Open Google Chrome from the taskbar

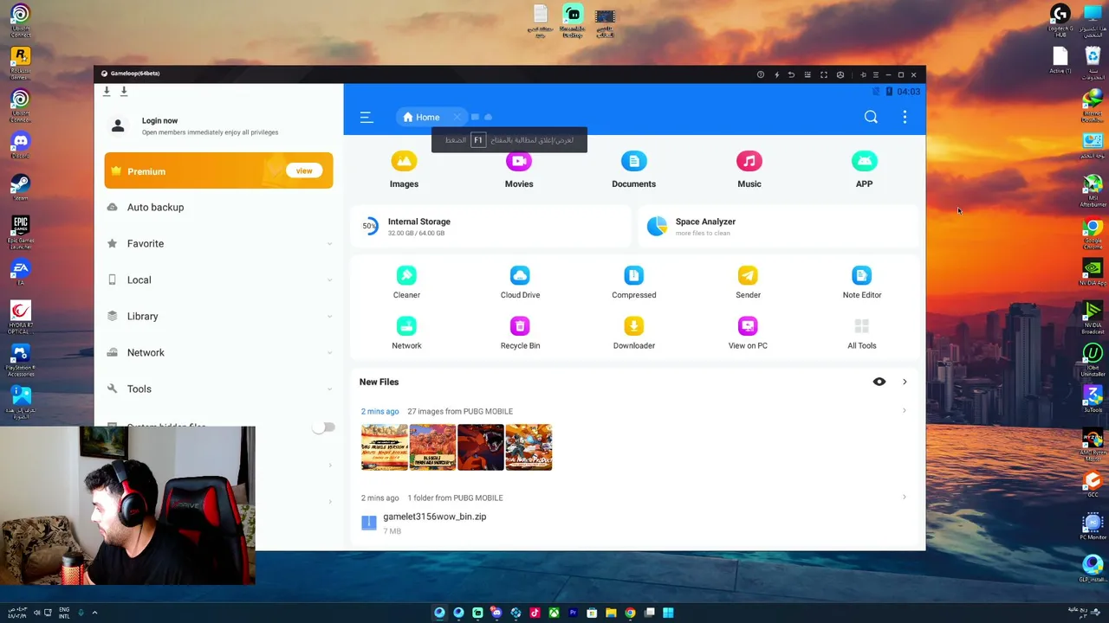tap(630, 613)
